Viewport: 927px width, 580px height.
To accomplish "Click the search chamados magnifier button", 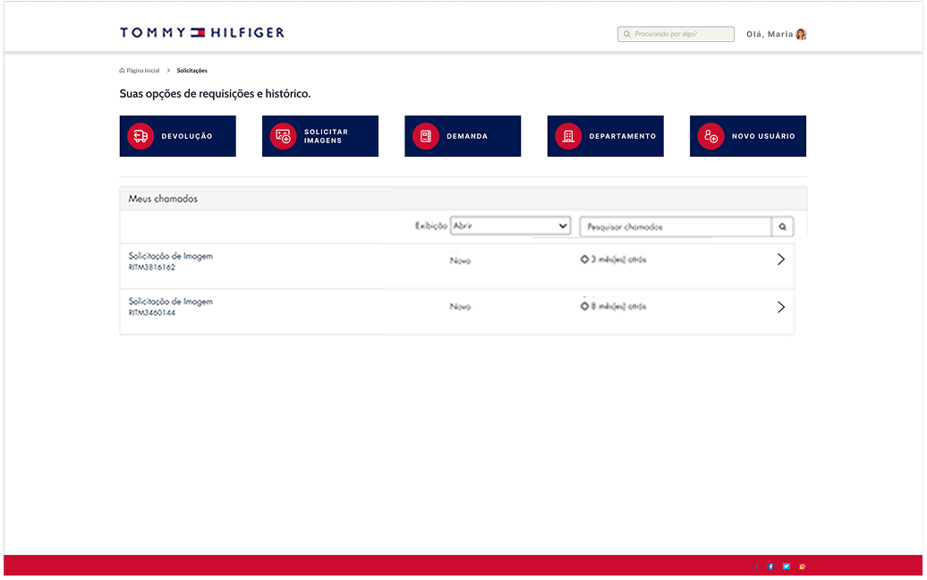I will tap(782, 226).
